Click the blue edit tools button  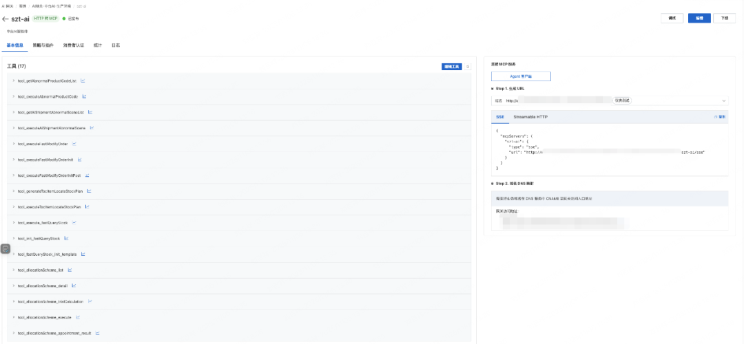click(452, 67)
